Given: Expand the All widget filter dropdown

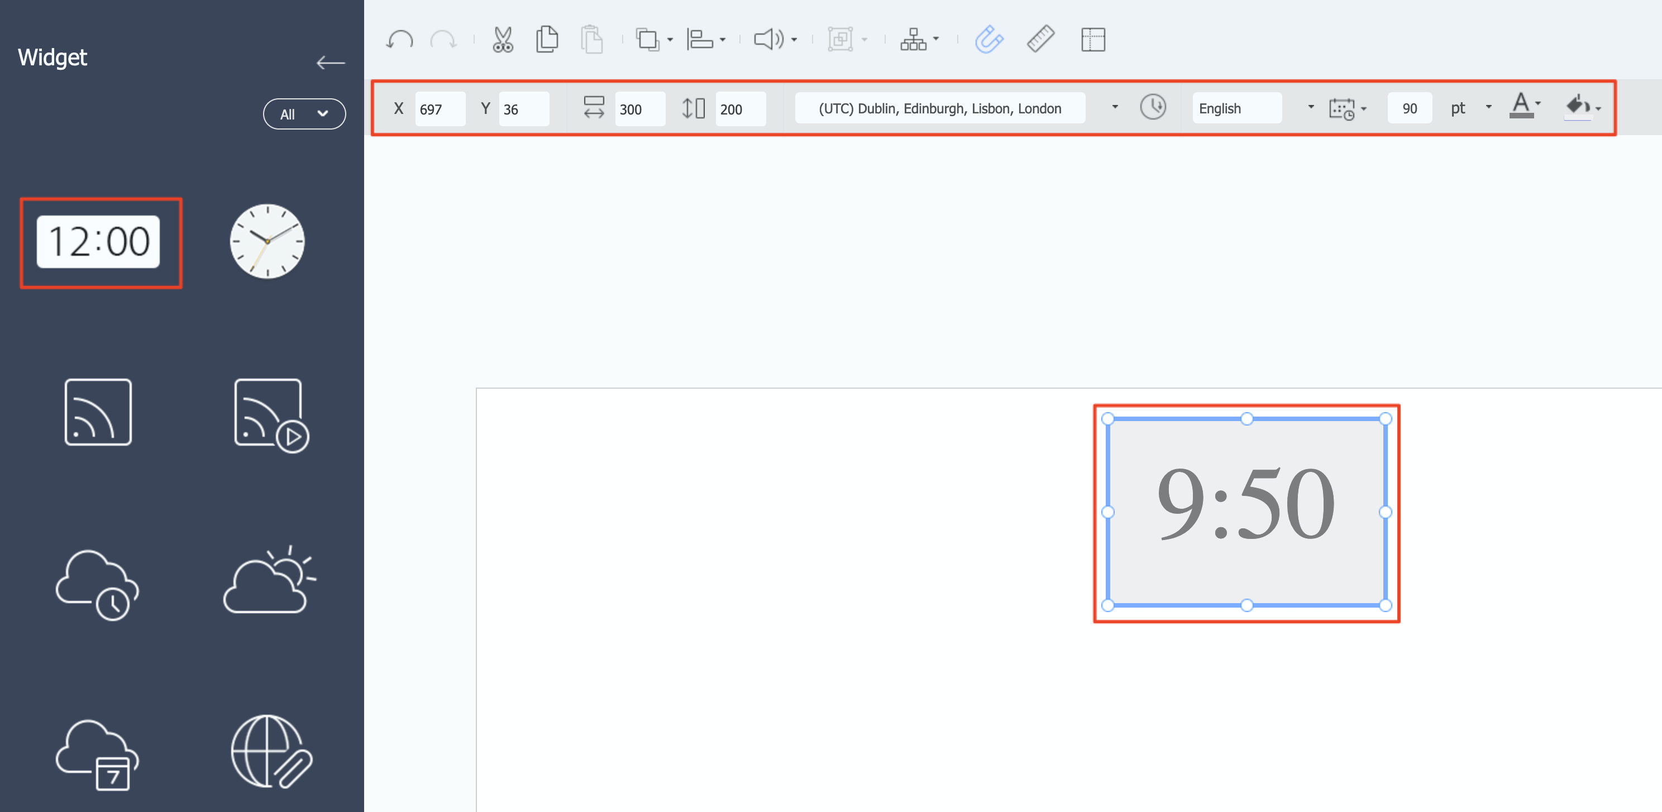Looking at the screenshot, I should [304, 114].
